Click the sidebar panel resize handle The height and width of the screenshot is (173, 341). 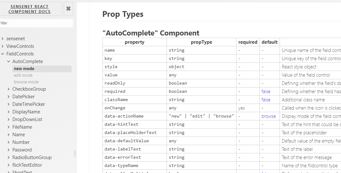(75, 154)
